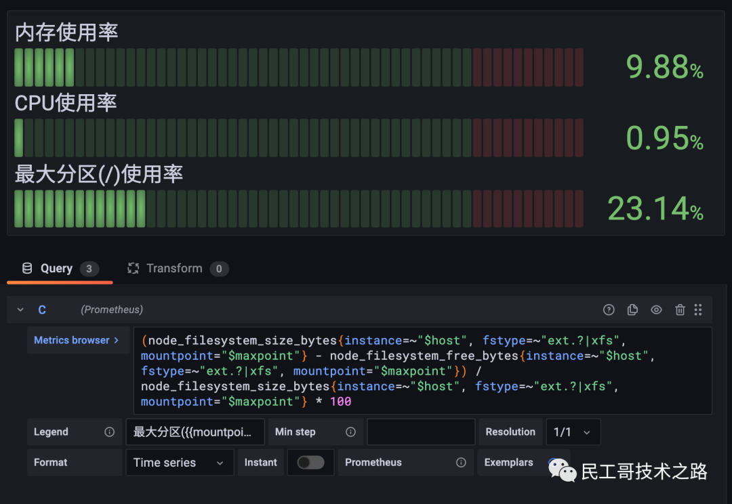Click the 内存使用率 title text

(x=66, y=33)
